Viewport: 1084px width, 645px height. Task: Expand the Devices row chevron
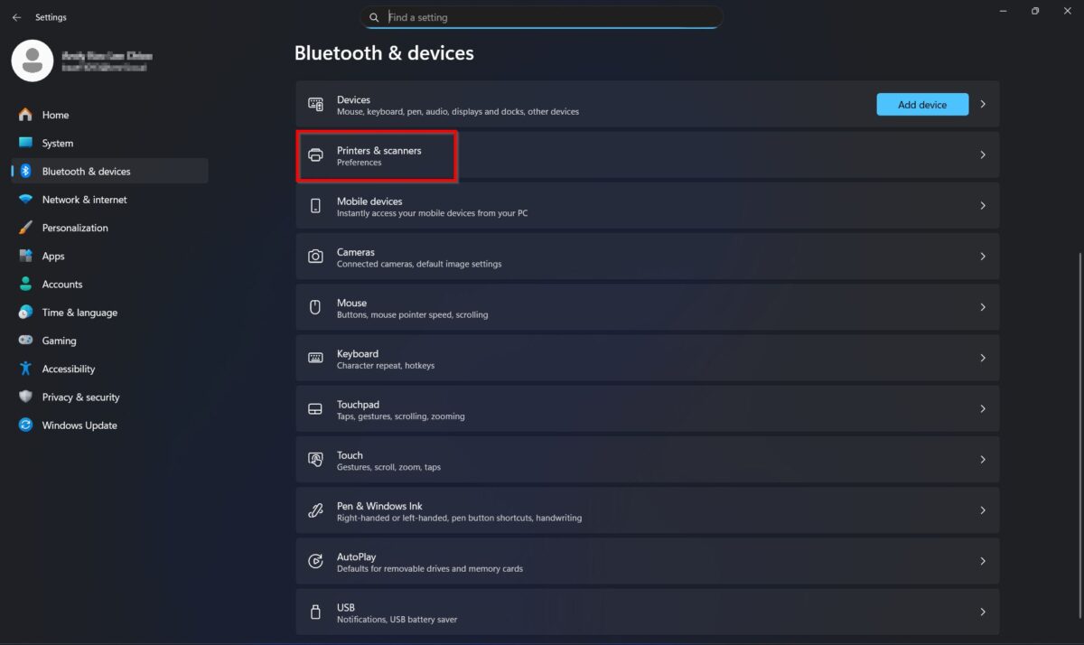click(983, 105)
